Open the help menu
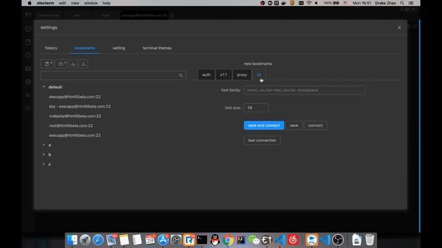Image resolution: width=442 pixels, height=248 pixels. (106, 3)
